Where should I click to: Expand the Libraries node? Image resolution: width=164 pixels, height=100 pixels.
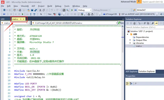pyautogui.click(x=130, y=43)
